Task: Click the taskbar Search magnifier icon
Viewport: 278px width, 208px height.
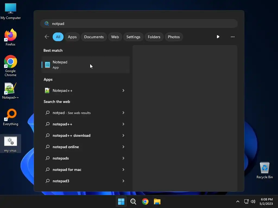Action: coord(133,201)
